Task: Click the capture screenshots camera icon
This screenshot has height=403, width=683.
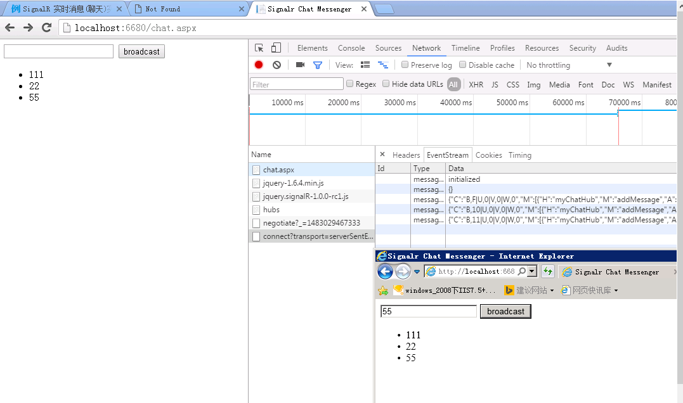Action: click(300, 65)
